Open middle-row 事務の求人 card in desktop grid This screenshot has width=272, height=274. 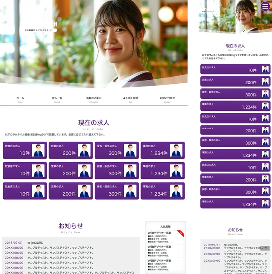pos(163,171)
